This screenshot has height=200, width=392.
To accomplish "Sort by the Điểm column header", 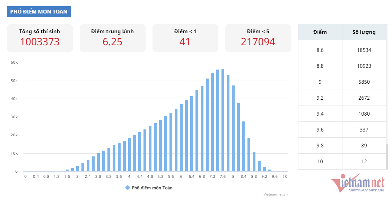I will [x=320, y=32].
